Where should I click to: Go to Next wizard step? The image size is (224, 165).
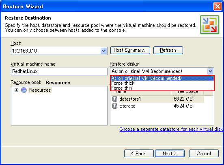170,154
